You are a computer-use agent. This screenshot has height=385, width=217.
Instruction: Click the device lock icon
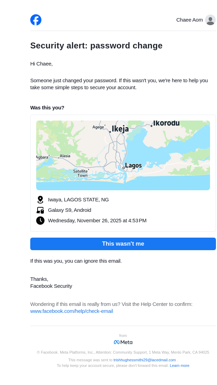click(40, 210)
